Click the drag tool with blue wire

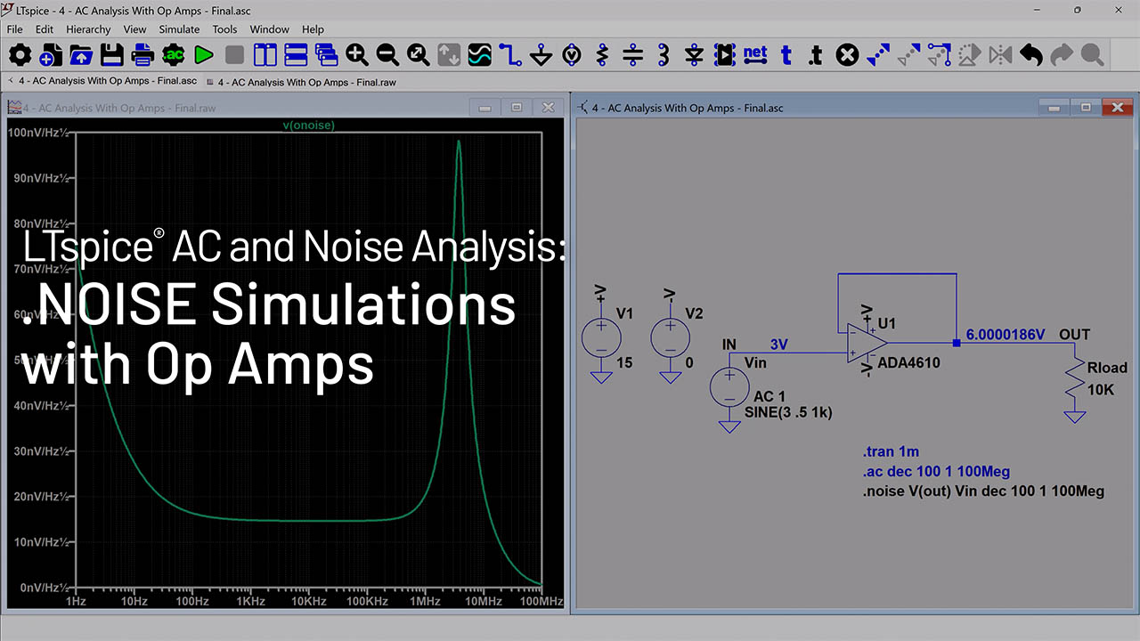(940, 55)
